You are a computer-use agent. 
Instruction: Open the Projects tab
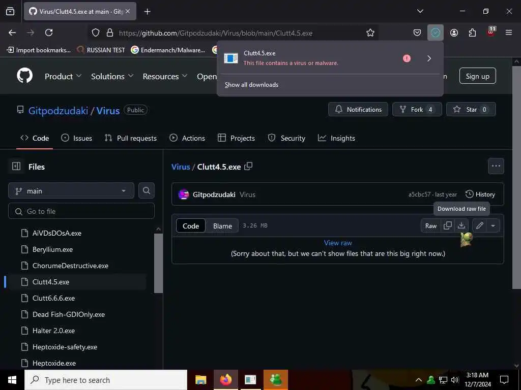236,138
